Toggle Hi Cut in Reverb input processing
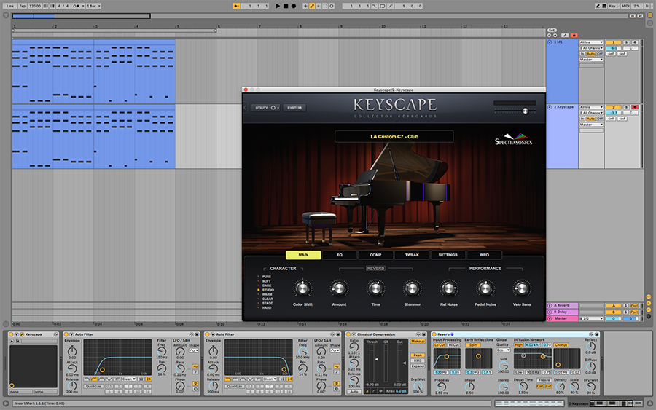The height and width of the screenshot is (410, 656). coord(454,344)
